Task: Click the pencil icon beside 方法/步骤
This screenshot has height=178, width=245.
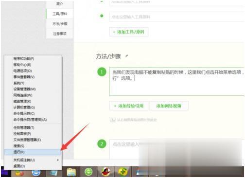Action: [127, 56]
